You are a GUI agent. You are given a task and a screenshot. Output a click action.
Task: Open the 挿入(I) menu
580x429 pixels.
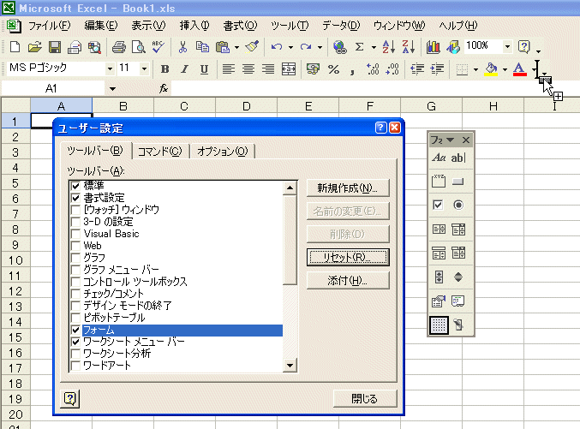click(x=194, y=26)
